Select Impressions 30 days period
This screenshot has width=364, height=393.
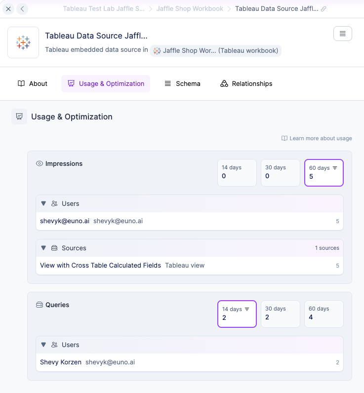tap(280, 172)
